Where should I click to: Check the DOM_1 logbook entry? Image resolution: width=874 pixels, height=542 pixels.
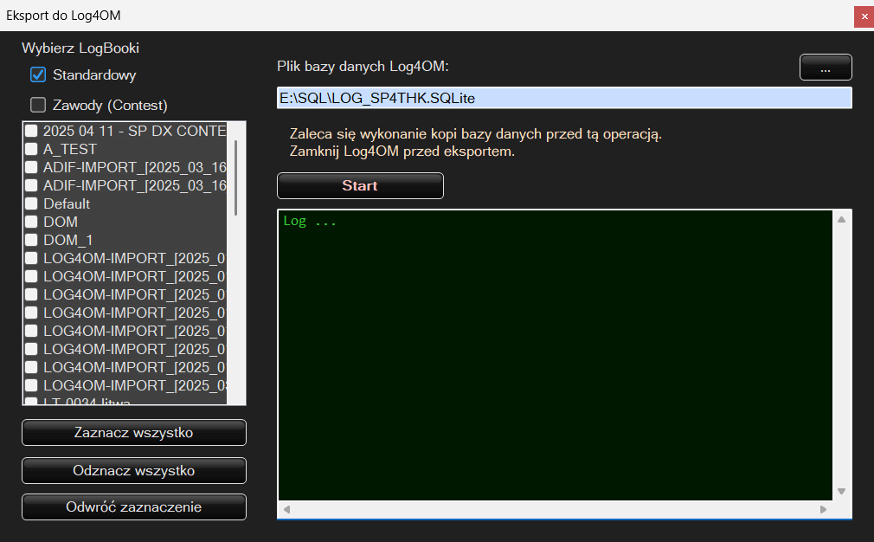coord(31,240)
